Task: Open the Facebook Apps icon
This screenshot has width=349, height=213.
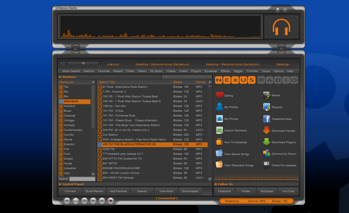Action: click(x=267, y=119)
